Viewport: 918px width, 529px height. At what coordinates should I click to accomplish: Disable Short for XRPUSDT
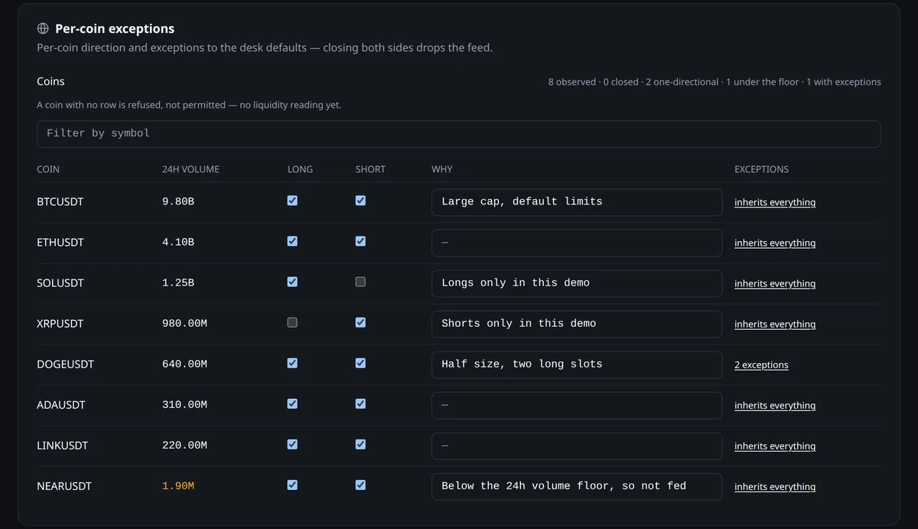360,322
